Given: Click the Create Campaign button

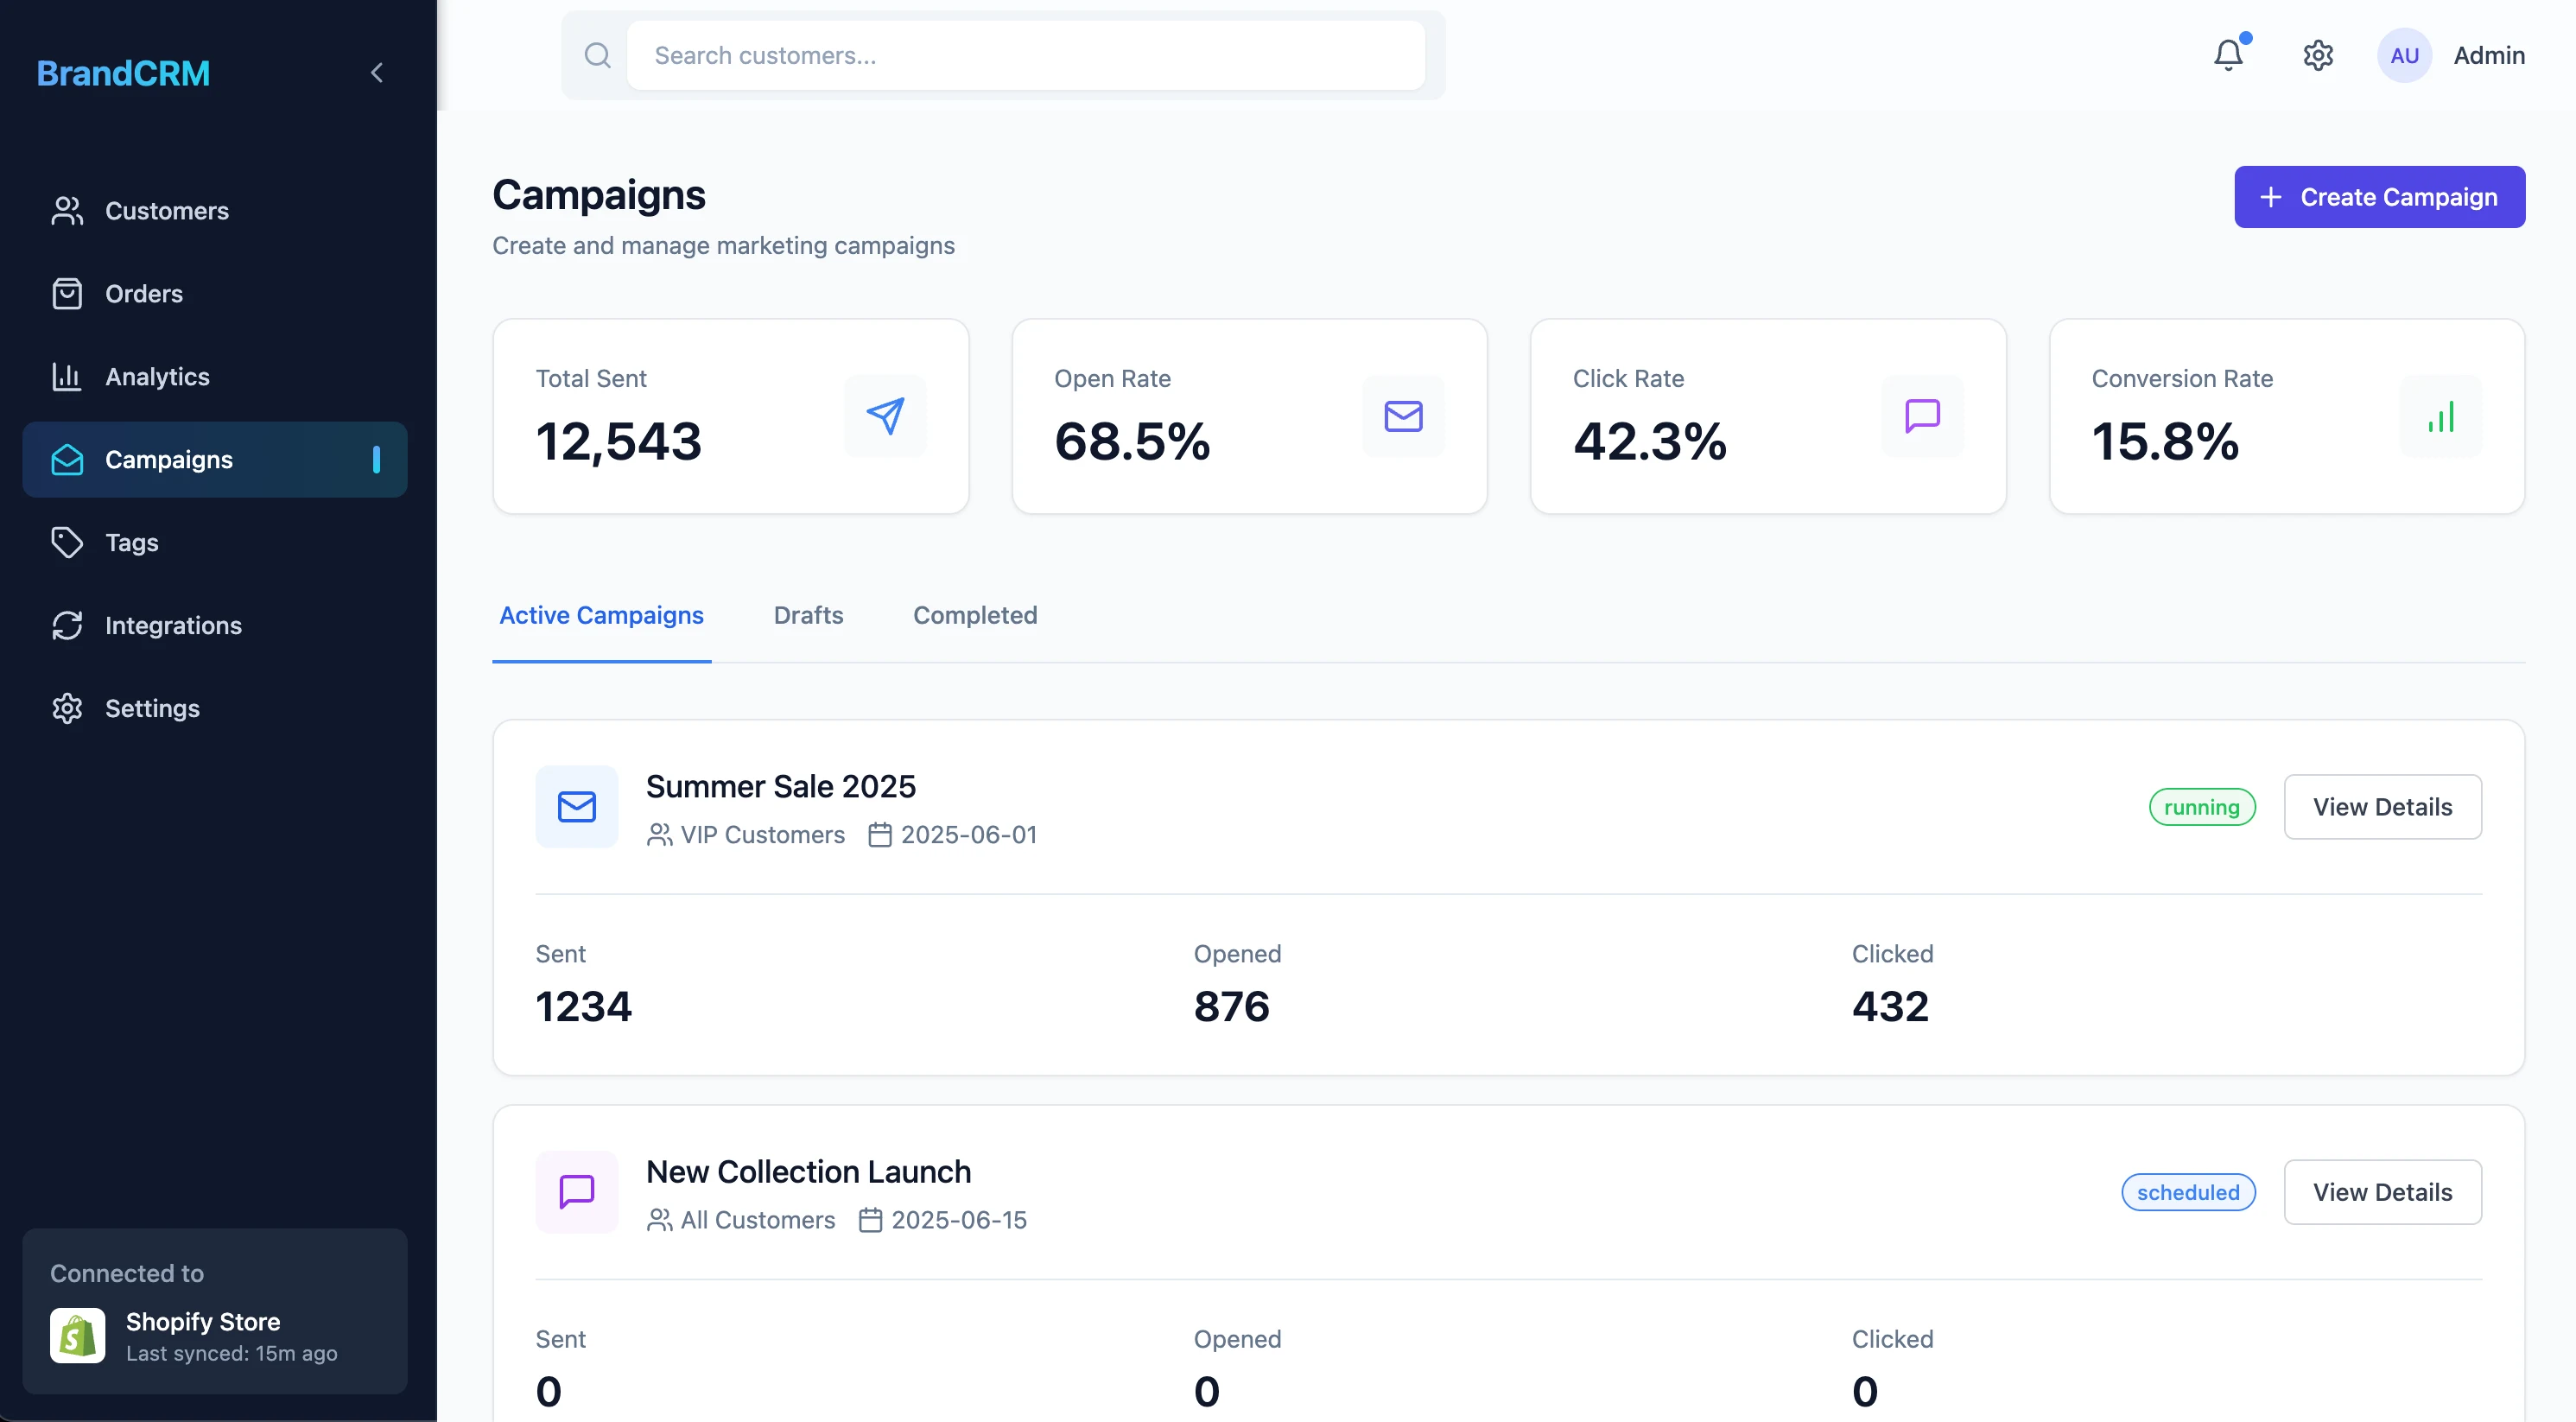Looking at the screenshot, I should click(x=2380, y=196).
